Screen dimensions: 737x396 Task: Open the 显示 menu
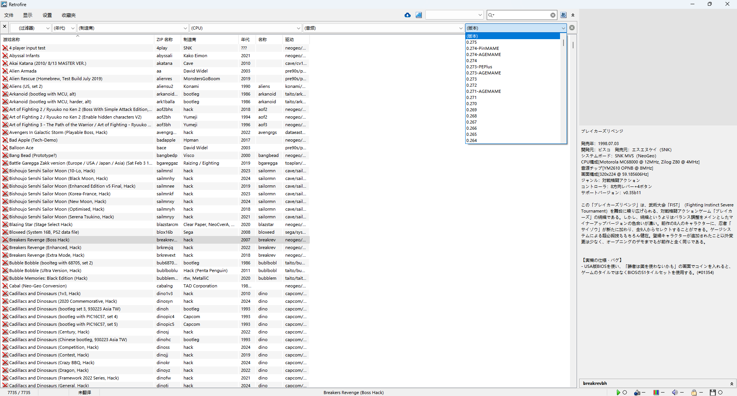tap(28, 15)
